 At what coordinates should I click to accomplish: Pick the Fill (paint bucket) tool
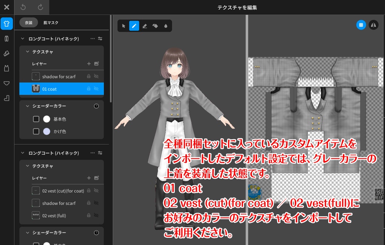click(156, 26)
